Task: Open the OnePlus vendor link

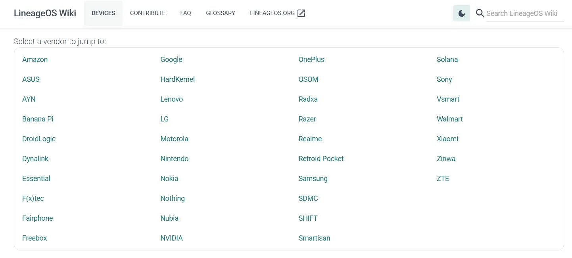Action: (311, 60)
